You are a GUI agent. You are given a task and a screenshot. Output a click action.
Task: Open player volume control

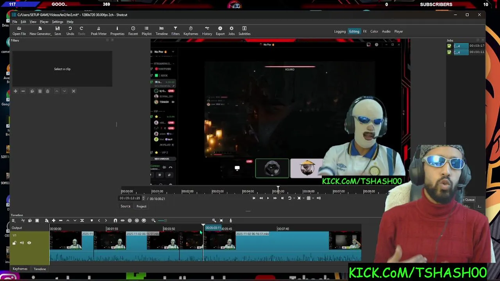coord(318,198)
